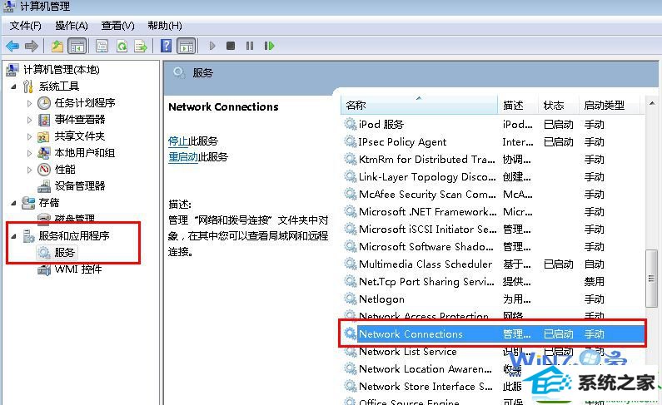Collapse the 系统工具 tree node
Viewport: 662px width, 405px height.
pos(14,86)
